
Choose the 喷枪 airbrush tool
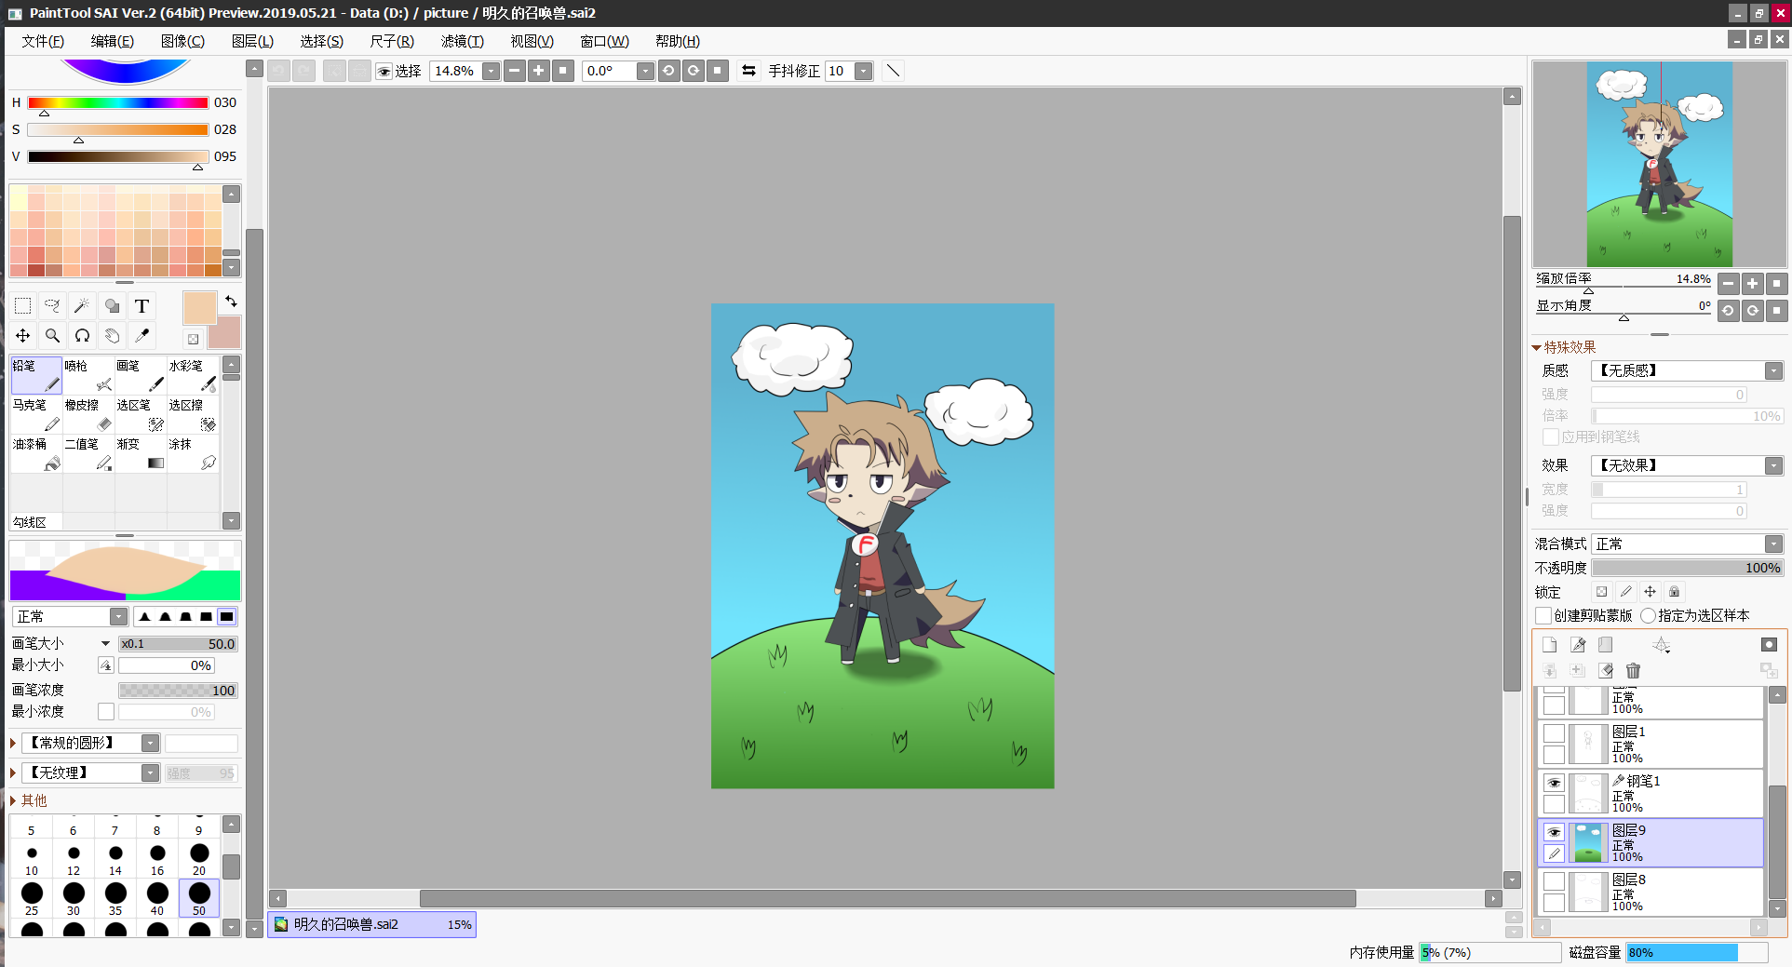point(88,375)
